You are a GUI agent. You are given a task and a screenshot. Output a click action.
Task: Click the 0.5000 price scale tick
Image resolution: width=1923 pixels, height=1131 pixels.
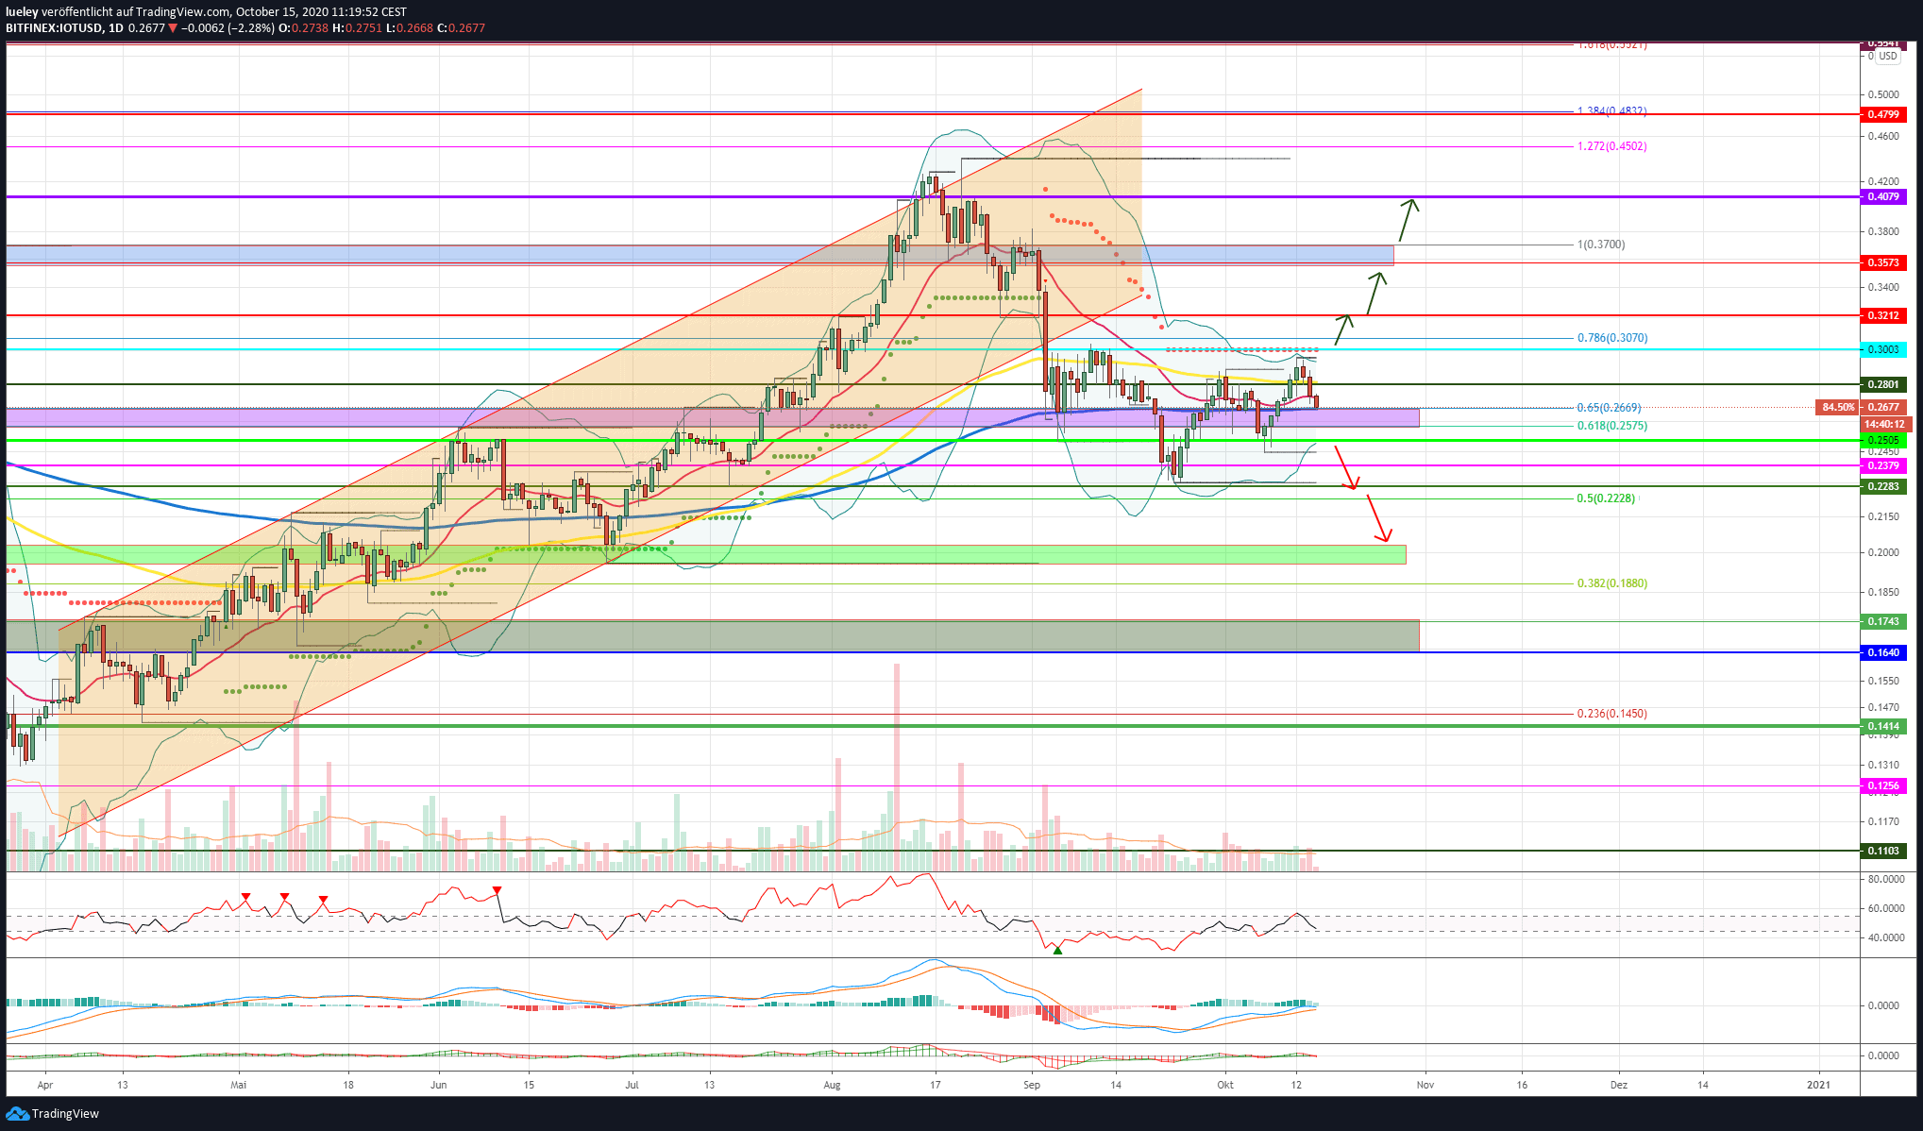(x=1883, y=94)
